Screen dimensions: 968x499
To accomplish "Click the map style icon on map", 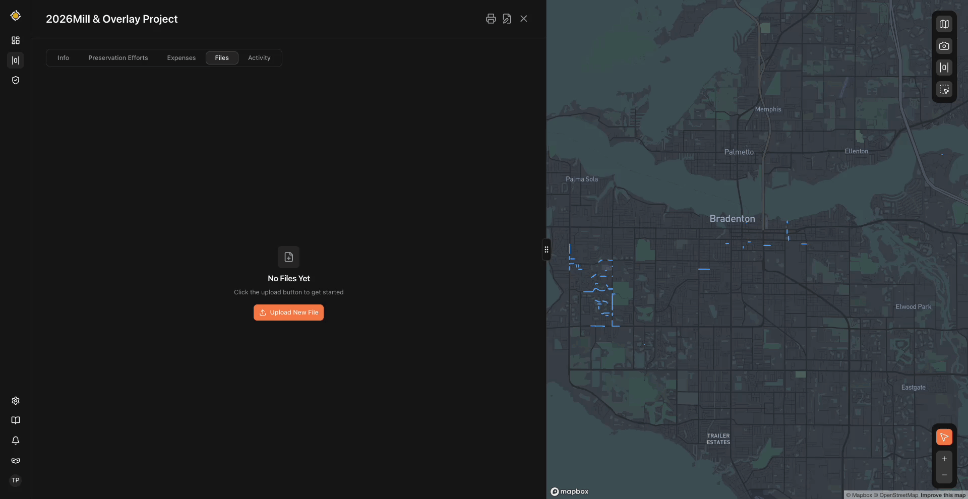I will (x=944, y=24).
